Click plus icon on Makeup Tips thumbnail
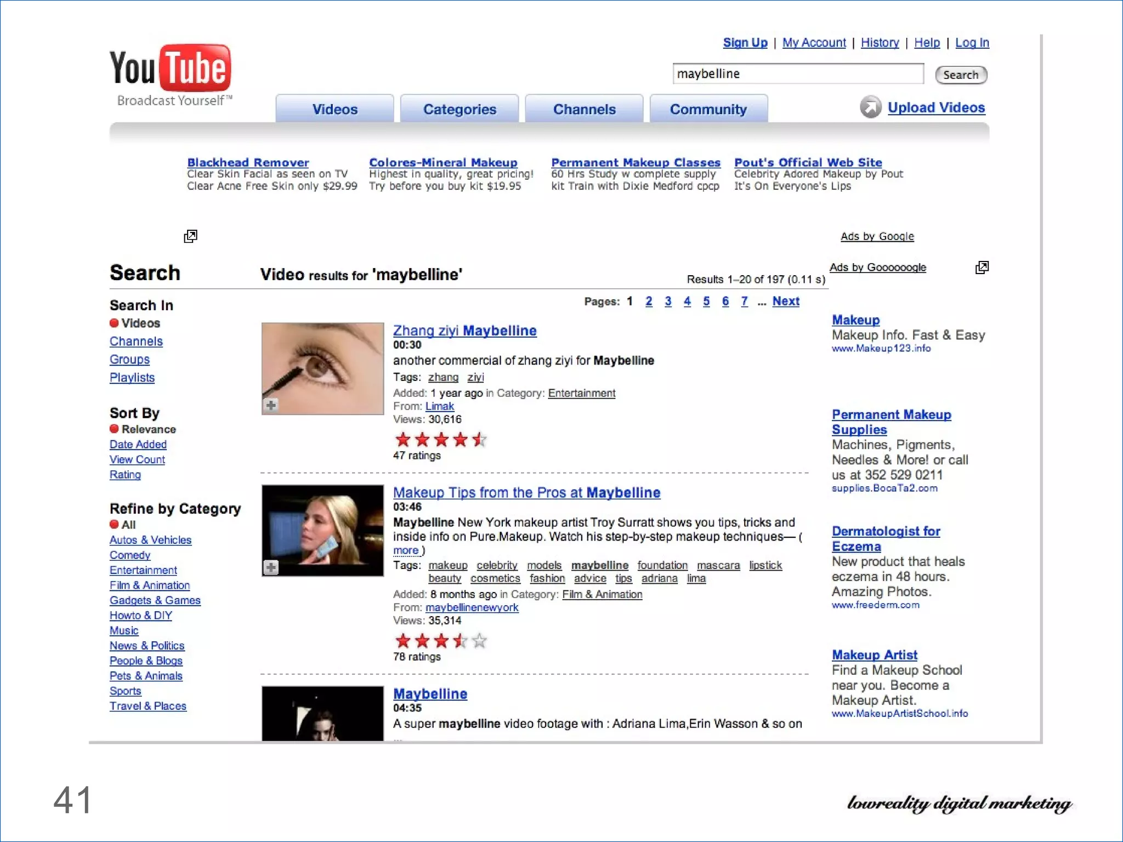Image resolution: width=1123 pixels, height=842 pixels. click(271, 567)
